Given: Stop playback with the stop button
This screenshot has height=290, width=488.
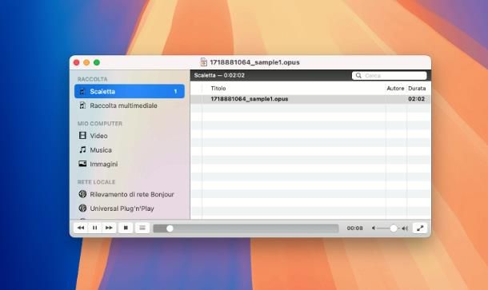Looking at the screenshot, I should tap(126, 228).
